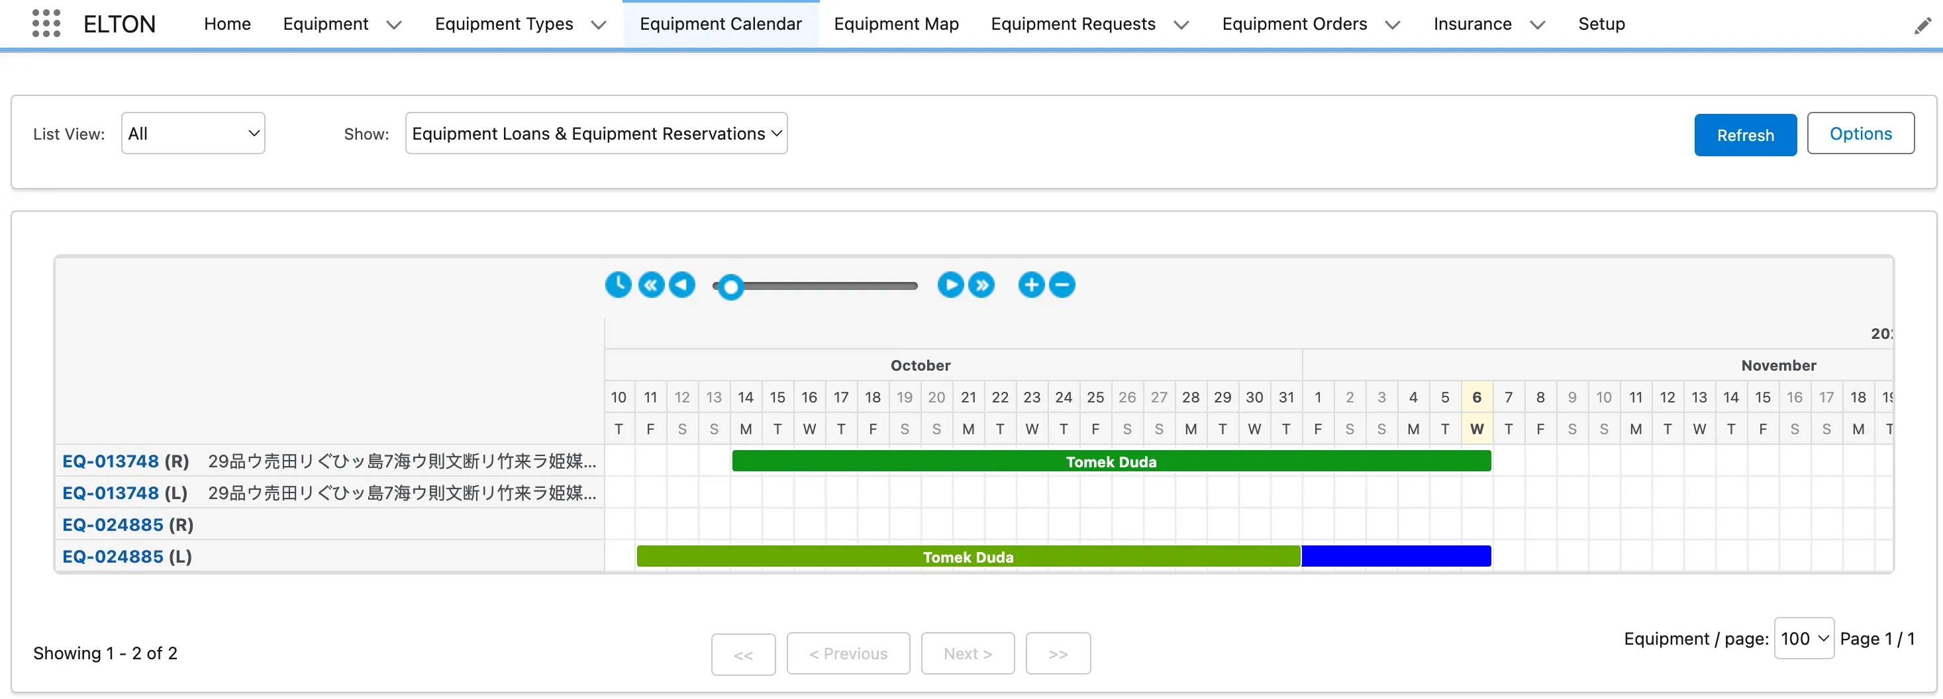
Task: Select the Equipment Calendar tab
Action: [721, 24]
